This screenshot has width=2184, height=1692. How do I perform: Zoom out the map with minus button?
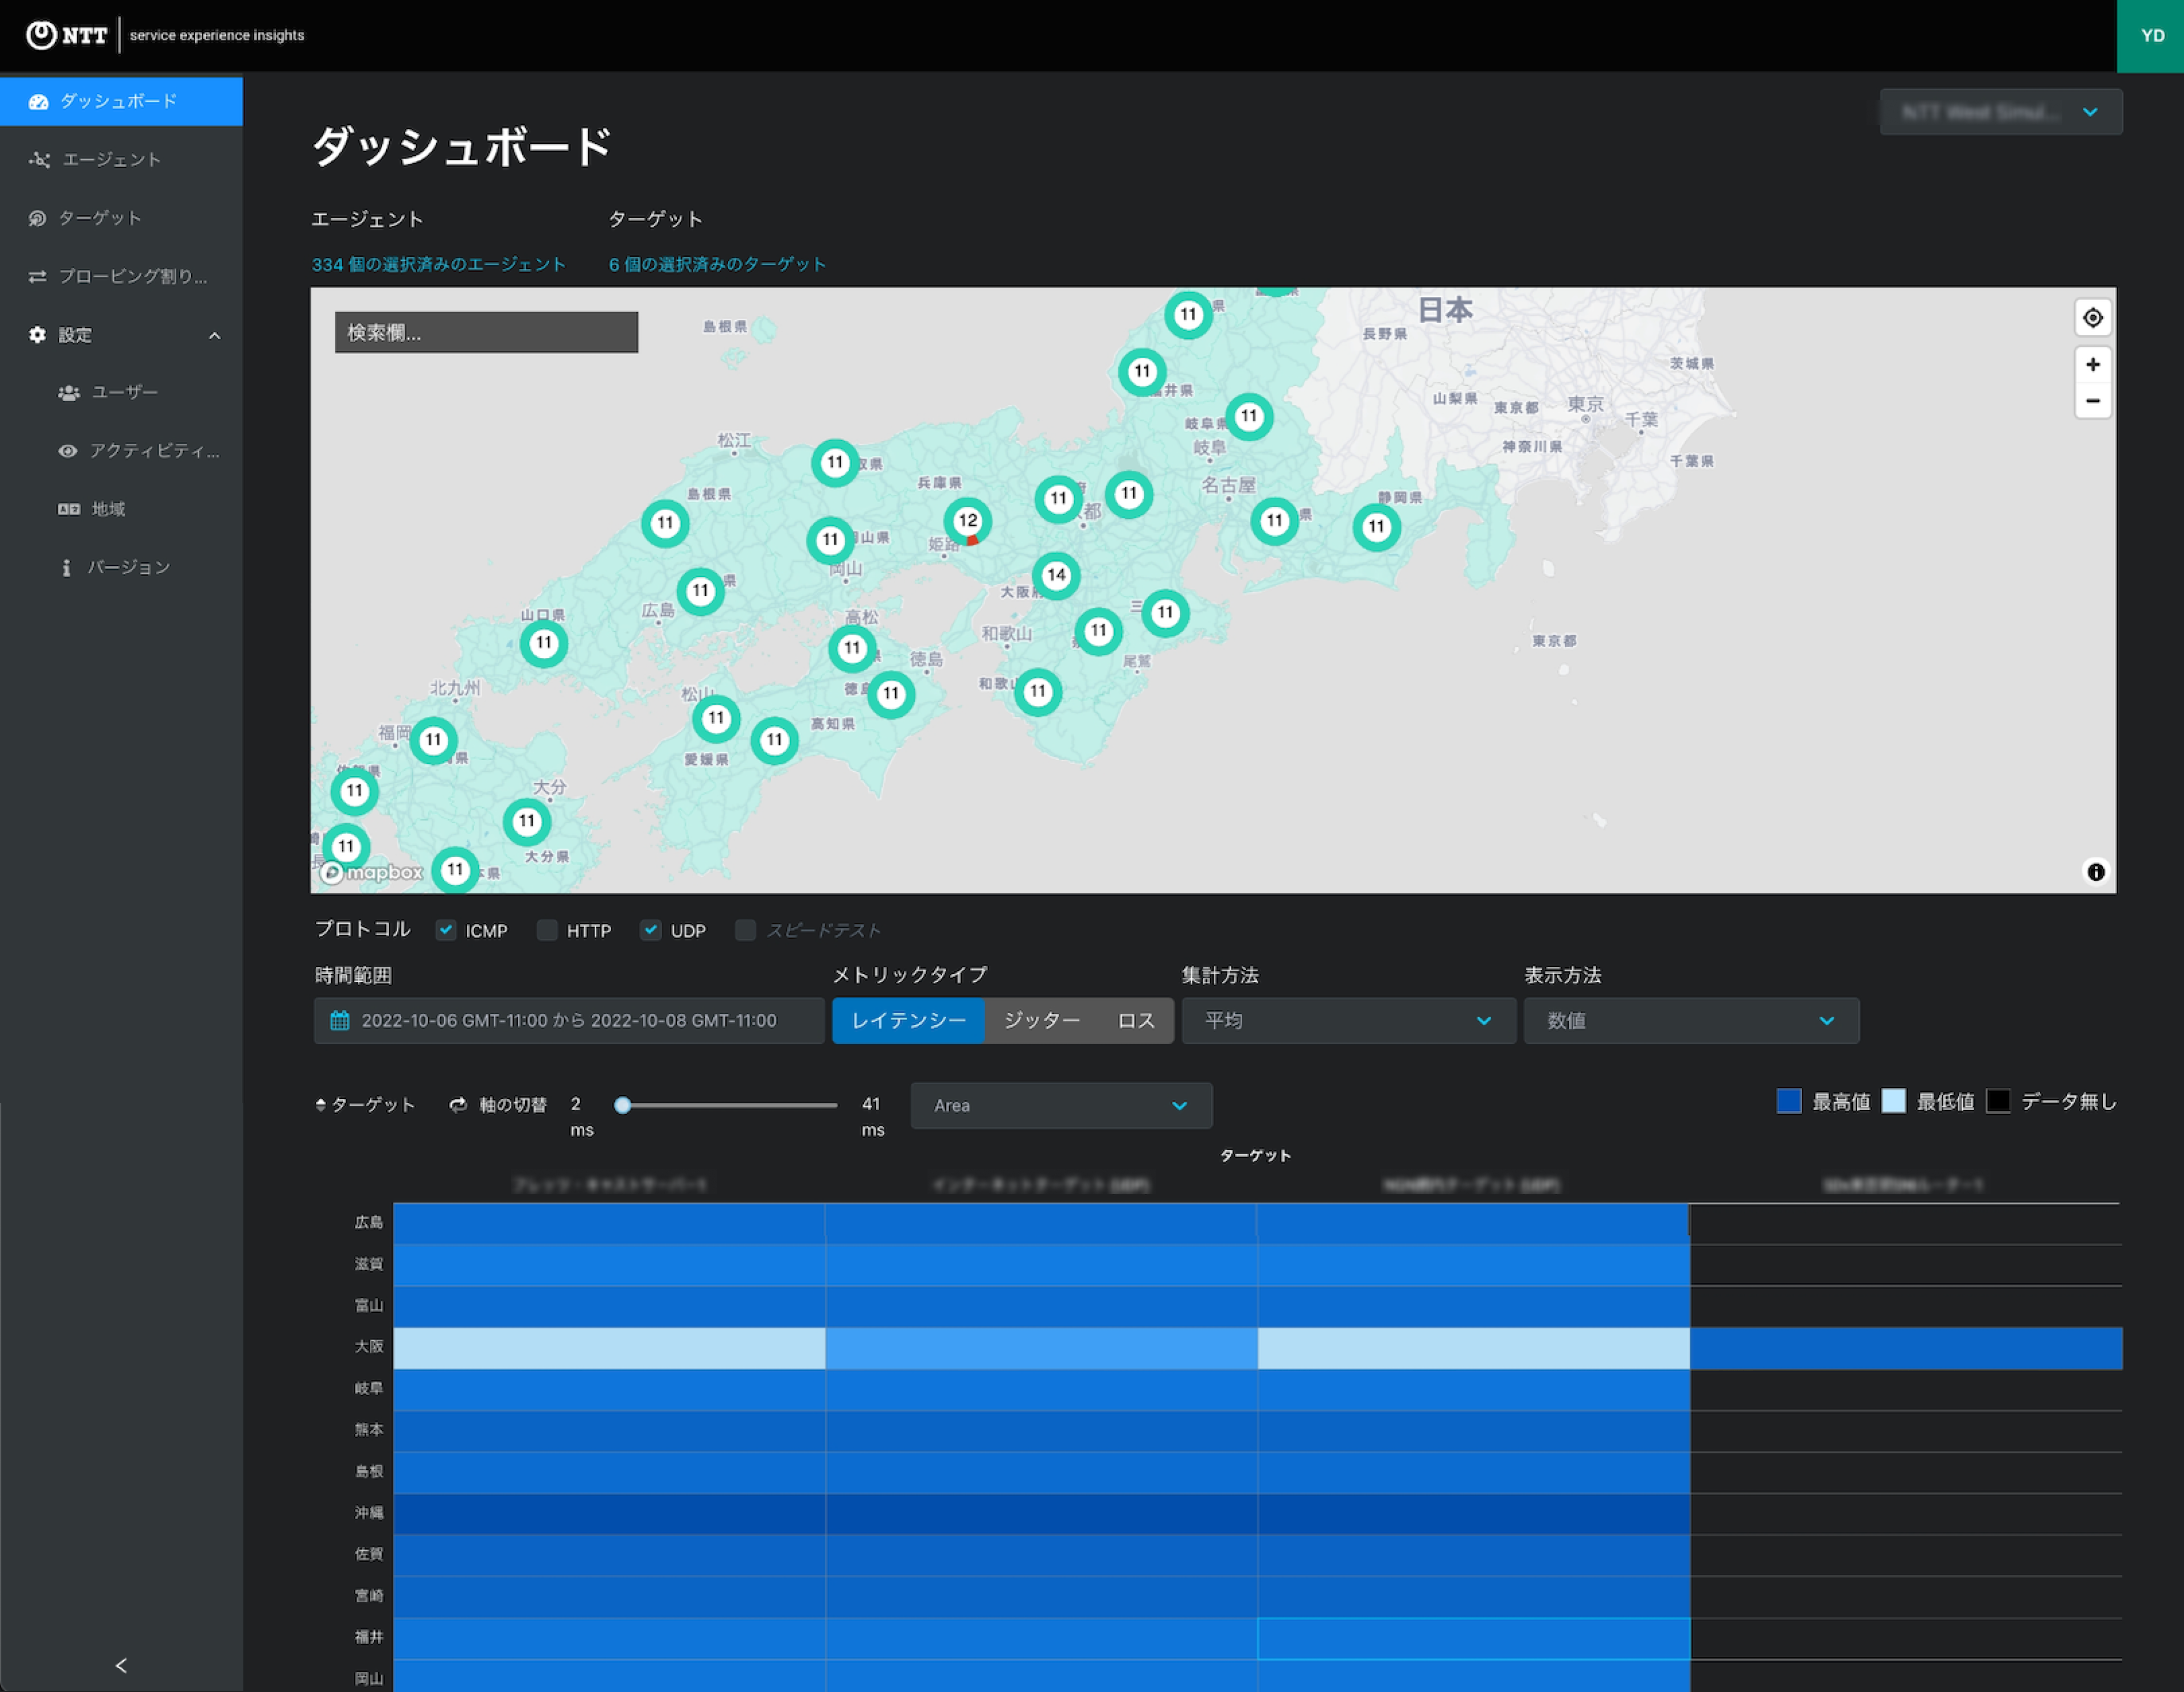click(x=2093, y=401)
